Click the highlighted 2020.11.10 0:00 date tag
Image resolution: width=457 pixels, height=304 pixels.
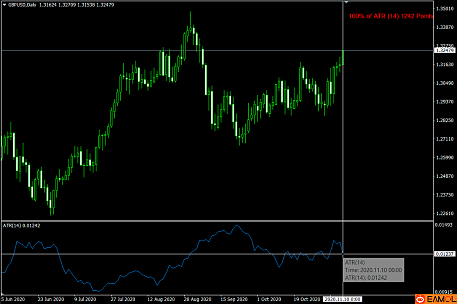342,299
